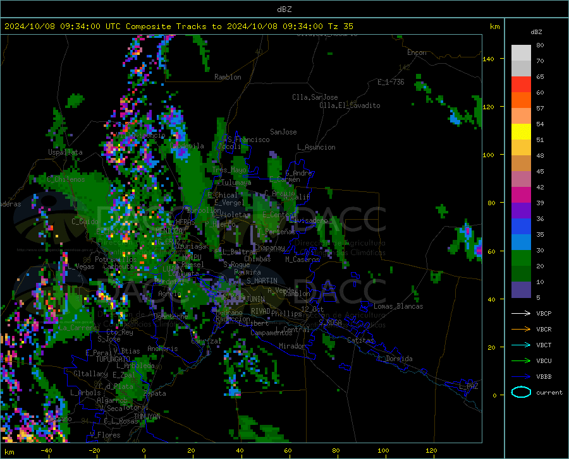
Task: Click the Catitas label on map
Action: pos(361,340)
